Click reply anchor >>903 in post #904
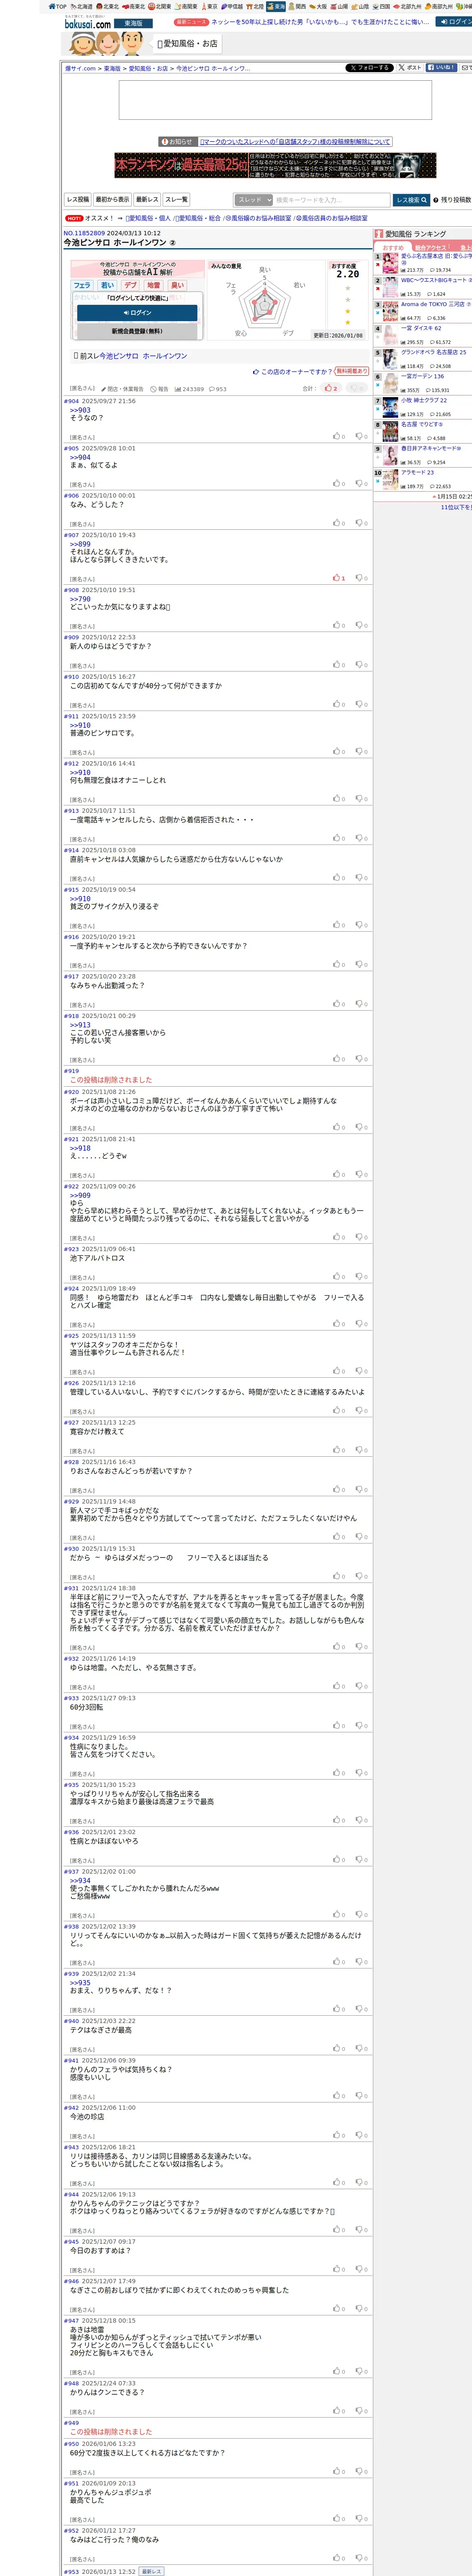The width and height of the screenshot is (472, 2576). 80,410
